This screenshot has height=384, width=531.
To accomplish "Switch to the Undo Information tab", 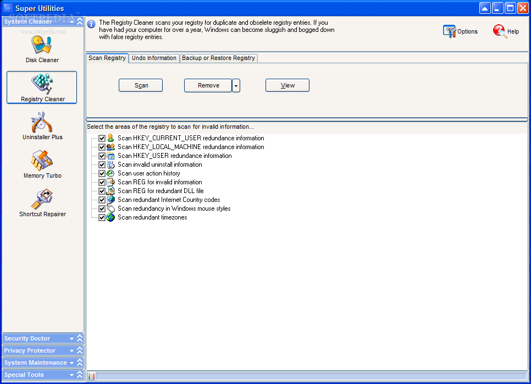I will pos(154,58).
